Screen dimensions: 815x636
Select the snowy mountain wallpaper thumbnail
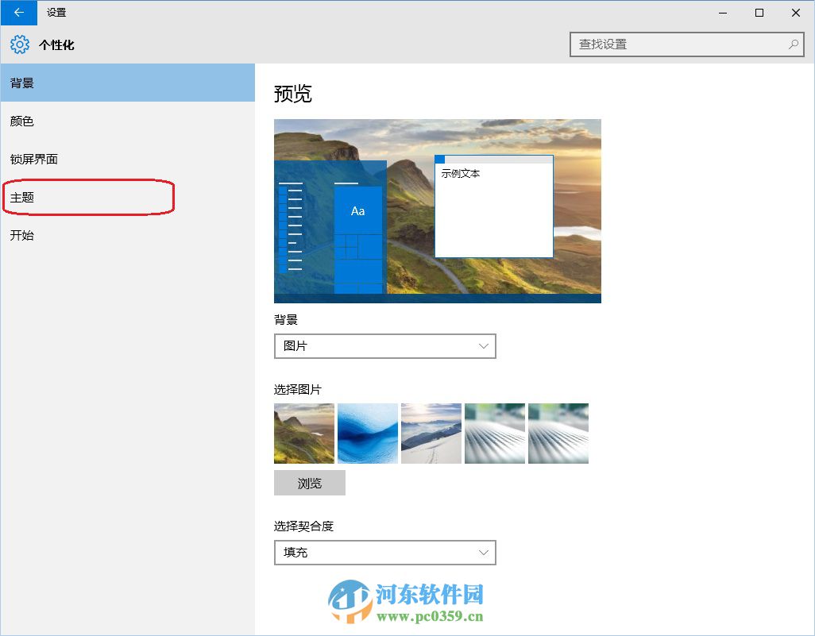(x=431, y=433)
